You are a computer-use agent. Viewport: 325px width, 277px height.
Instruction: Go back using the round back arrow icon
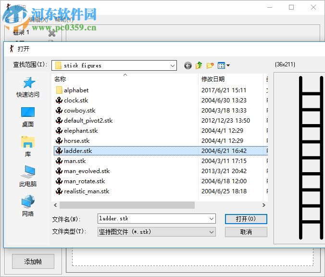point(188,66)
